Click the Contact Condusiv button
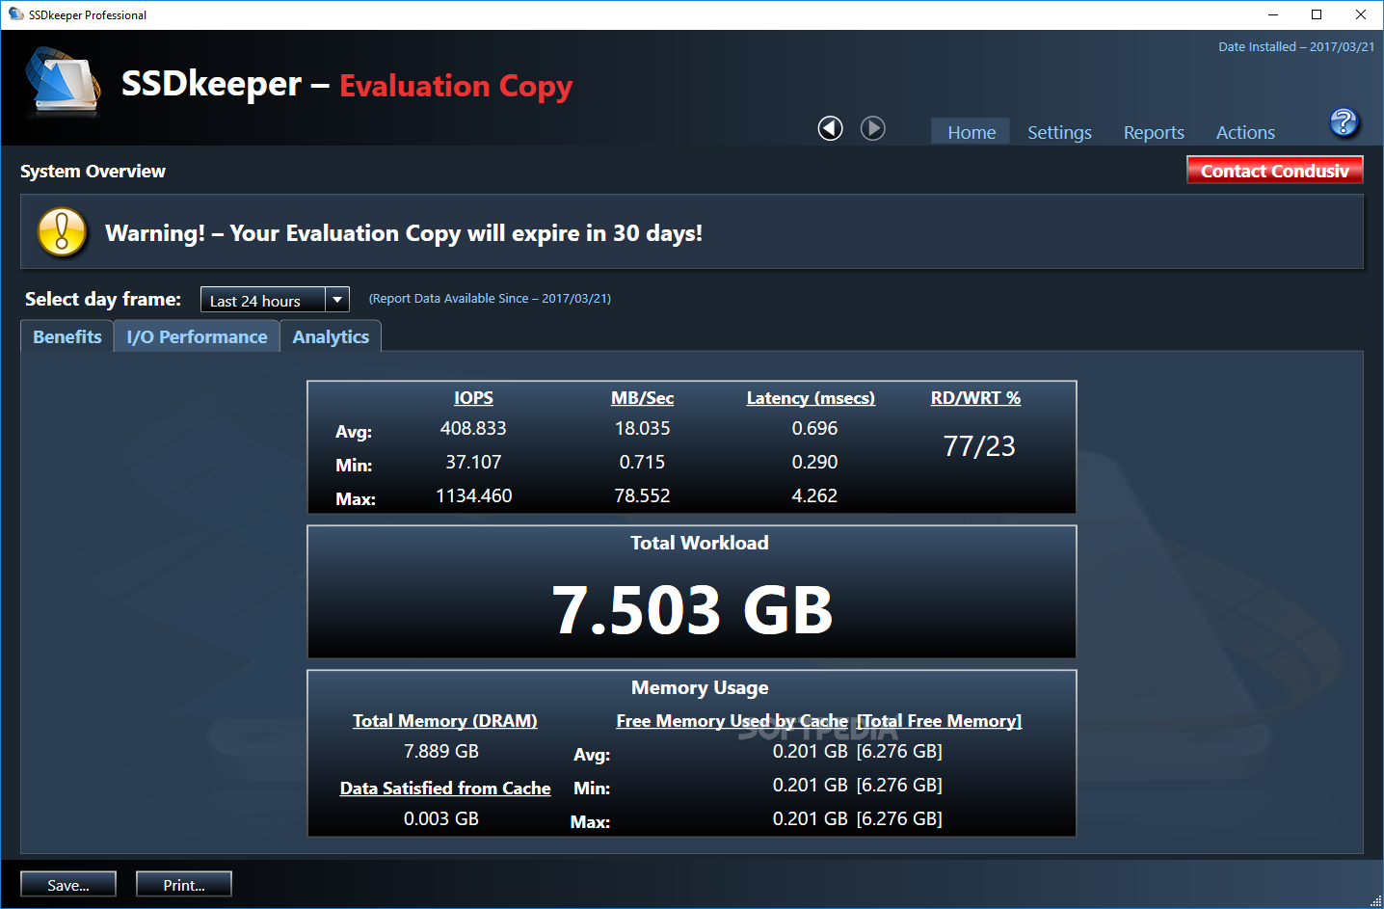Image resolution: width=1384 pixels, height=909 pixels. [x=1274, y=171]
